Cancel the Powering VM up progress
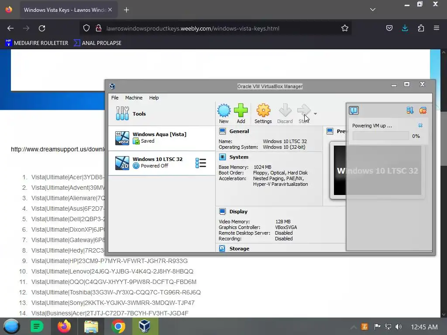Screen dimensions: 447x335 pyautogui.click(x=420, y=125)
